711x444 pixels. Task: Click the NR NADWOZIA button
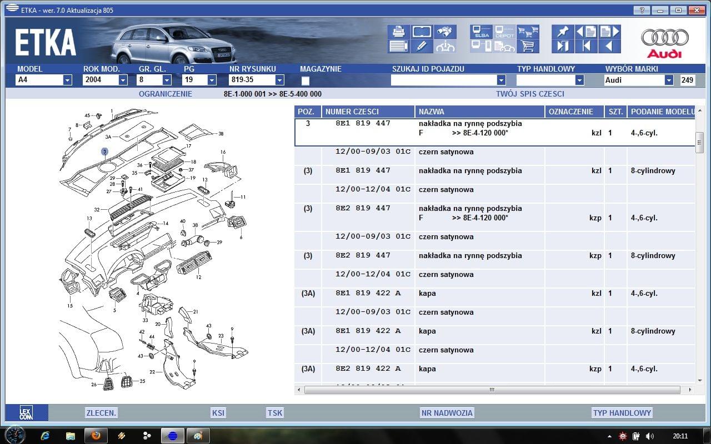(x=447, y=413)
